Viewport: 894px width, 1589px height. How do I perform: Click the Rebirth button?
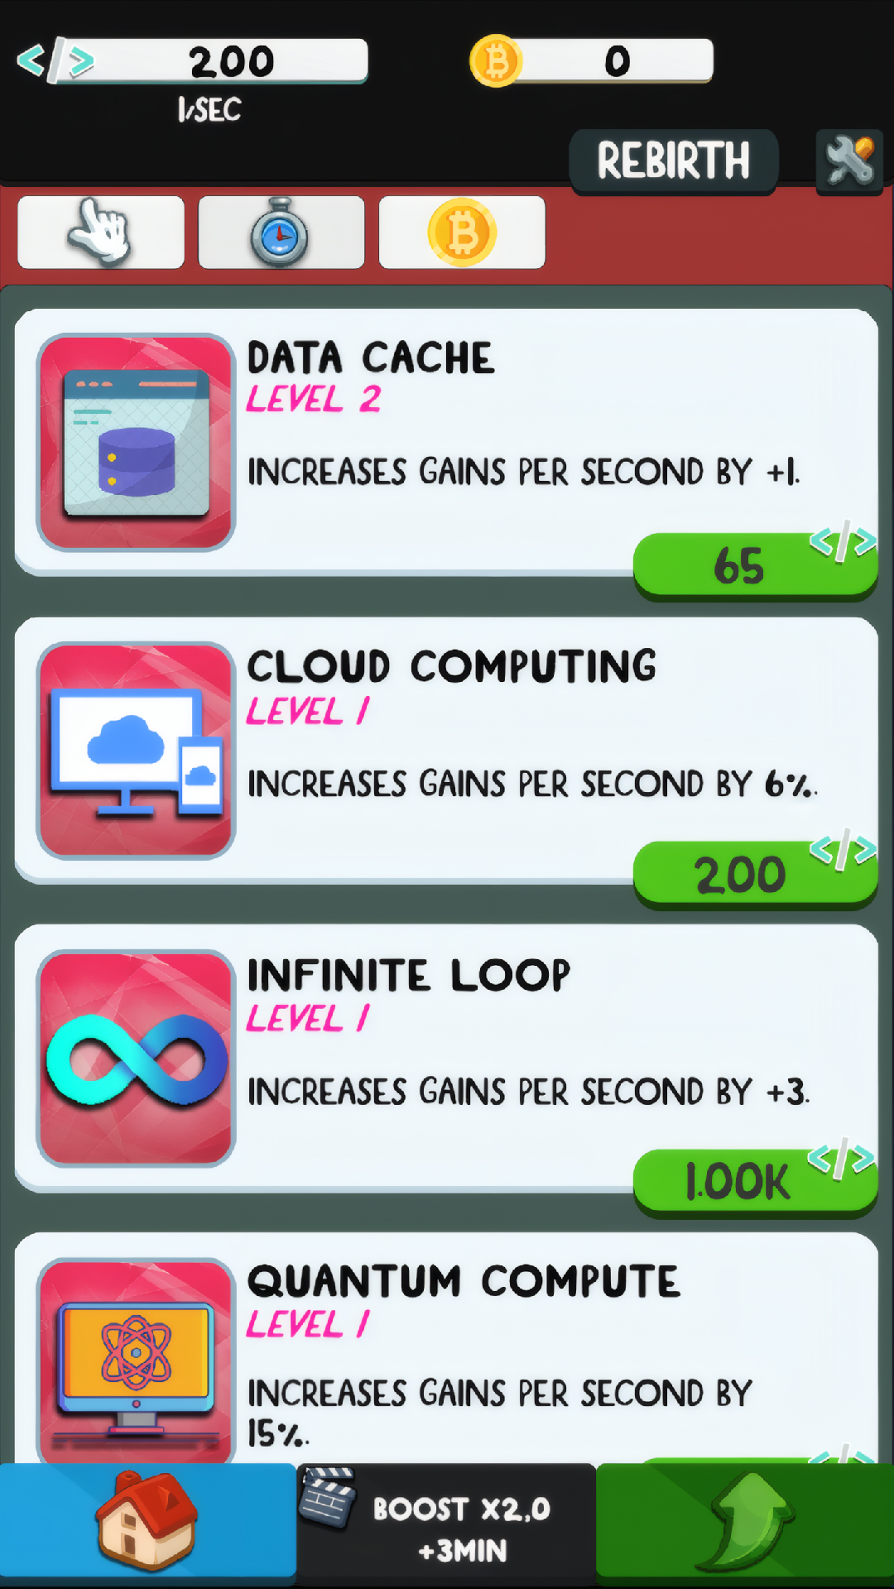coord(673,161)
